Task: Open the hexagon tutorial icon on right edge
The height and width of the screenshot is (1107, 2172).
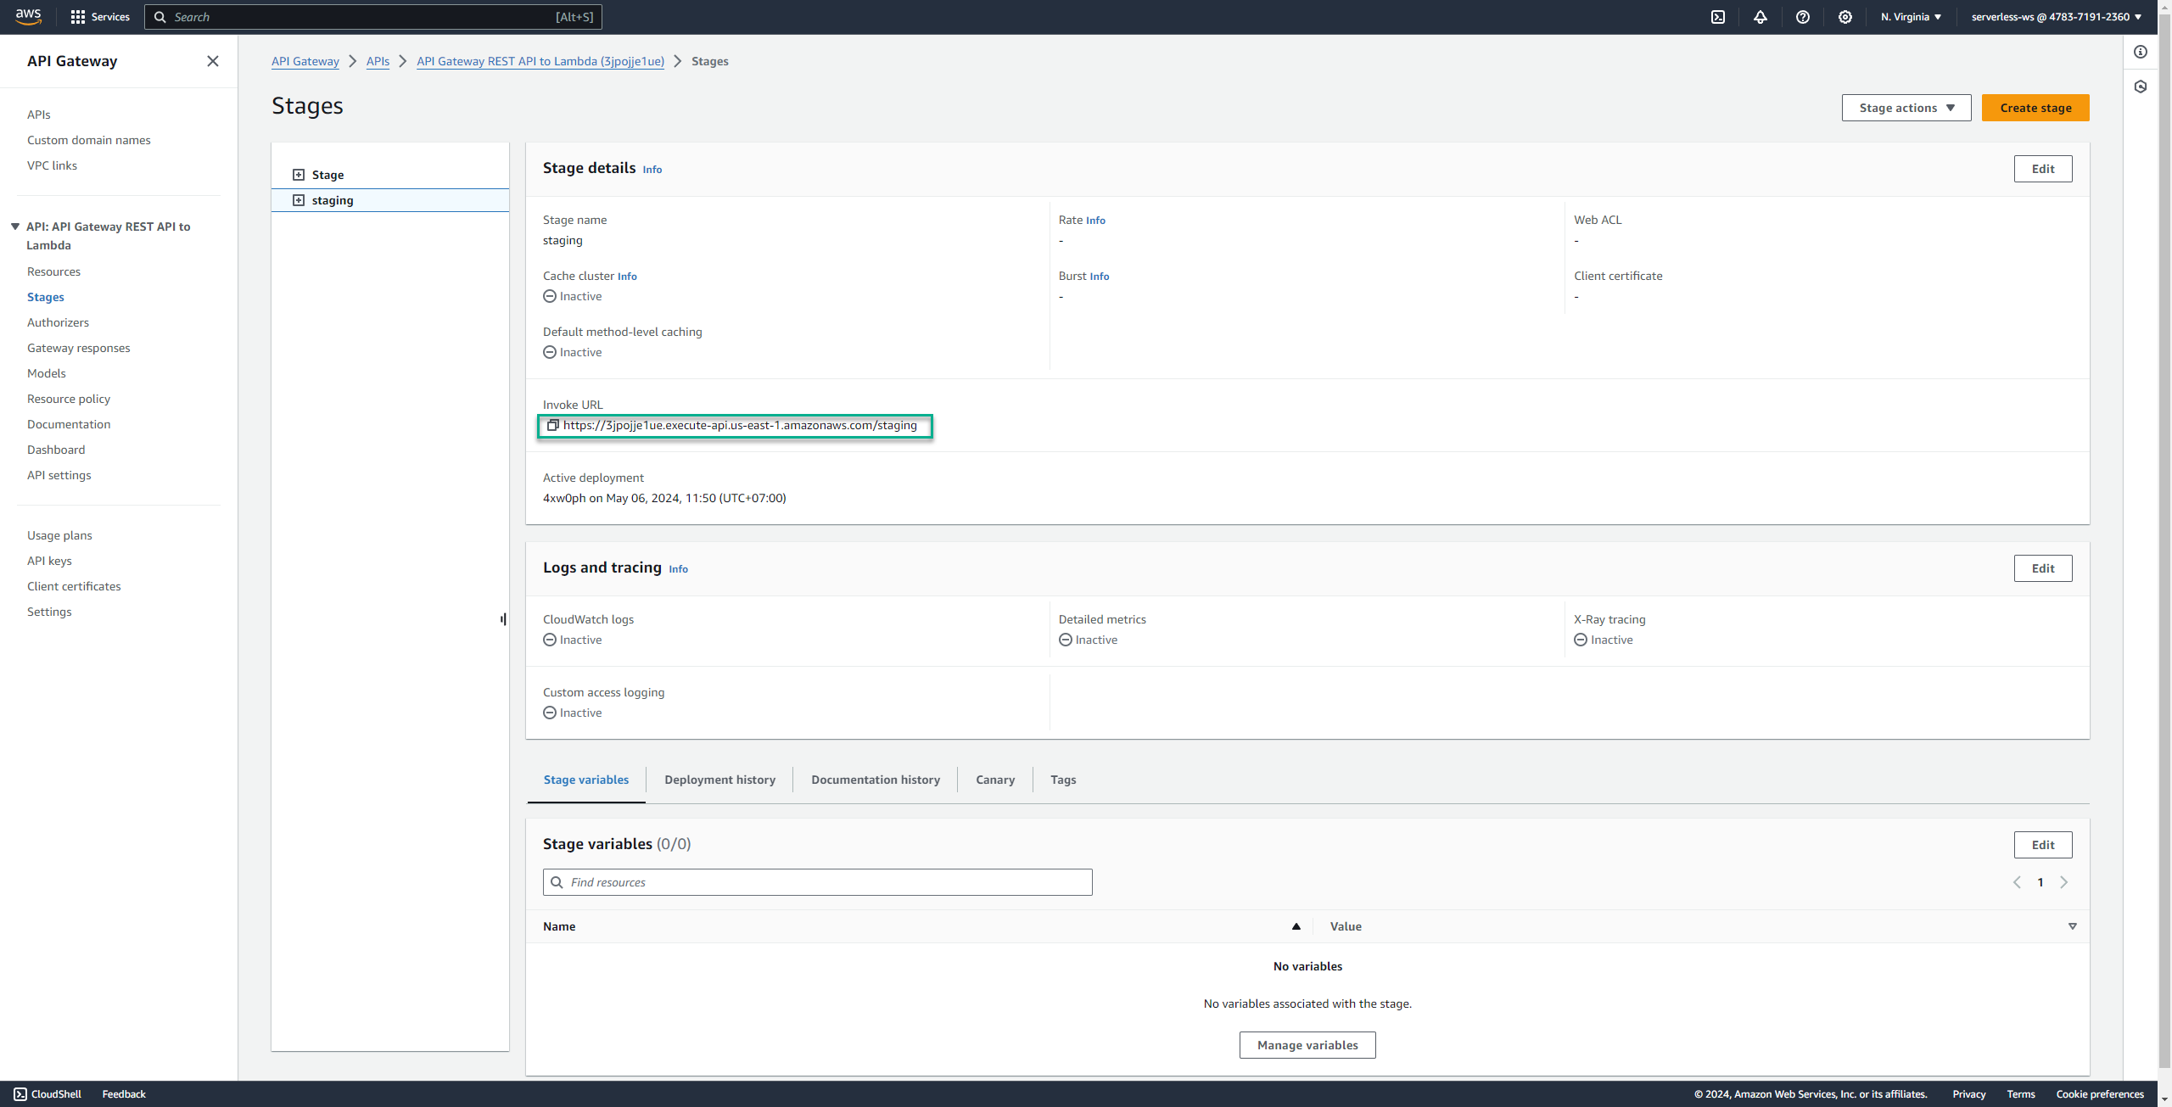Action: point(2141,87)
